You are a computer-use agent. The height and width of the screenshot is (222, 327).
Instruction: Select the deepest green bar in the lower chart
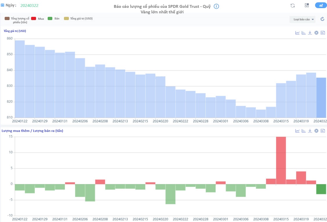click(x=170, y=194)
